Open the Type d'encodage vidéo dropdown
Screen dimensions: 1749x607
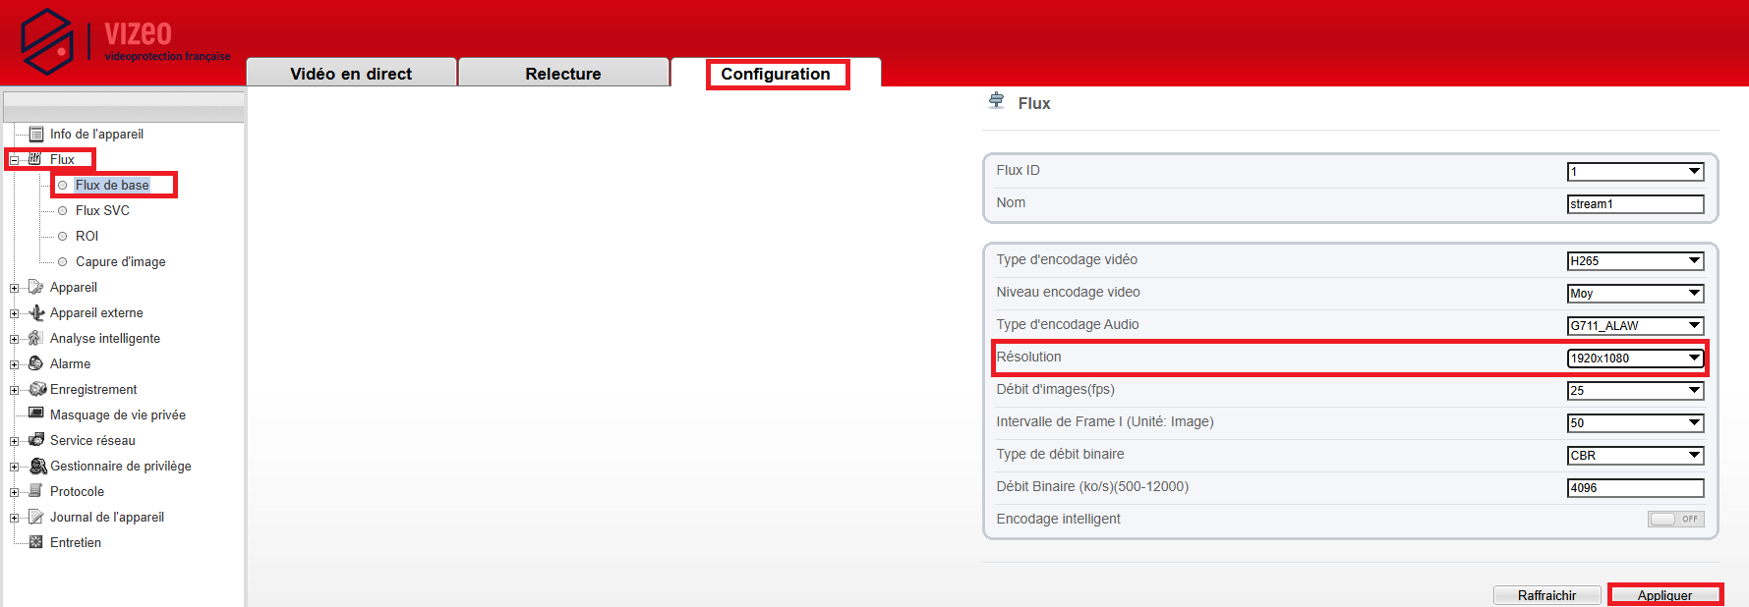point(1635,261)
